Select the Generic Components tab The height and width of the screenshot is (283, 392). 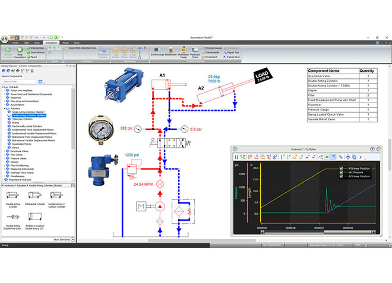[12, 76]
